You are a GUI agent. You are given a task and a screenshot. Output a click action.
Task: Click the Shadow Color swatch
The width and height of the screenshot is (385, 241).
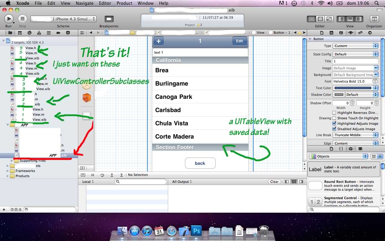click(339, 95)
